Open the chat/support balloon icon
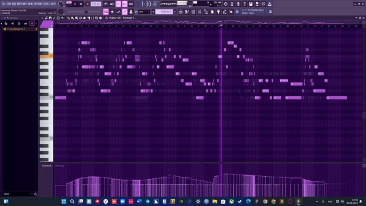The height and width of the screenshot is (206, 366). [263, 4]
